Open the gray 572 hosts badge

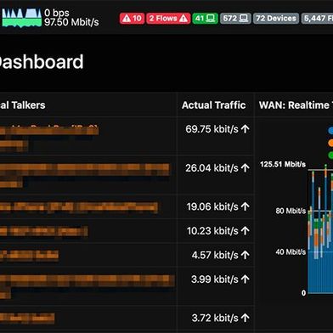(x=235, y=19)
